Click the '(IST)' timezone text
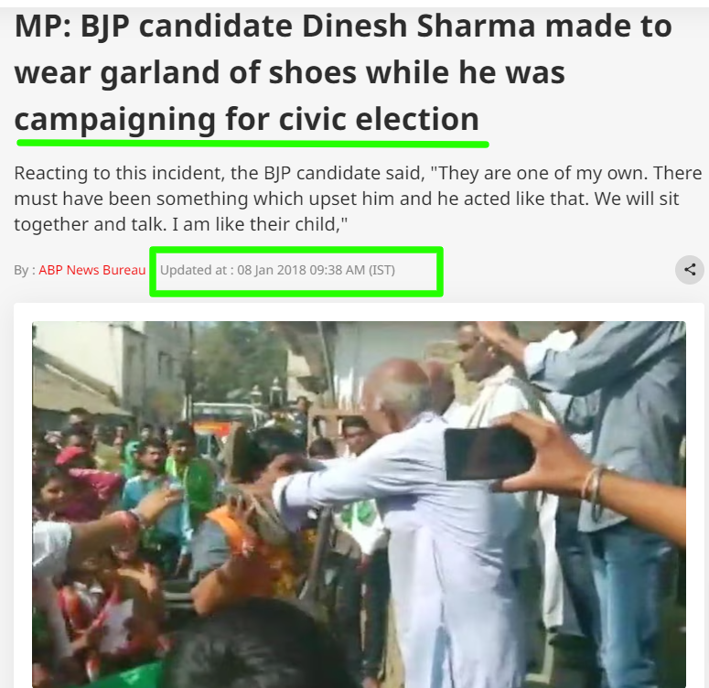Viewport: 709px width, 688px height. pos(381,270)
